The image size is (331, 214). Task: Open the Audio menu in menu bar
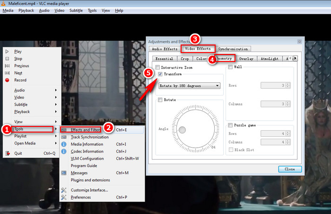coord(44,10)
